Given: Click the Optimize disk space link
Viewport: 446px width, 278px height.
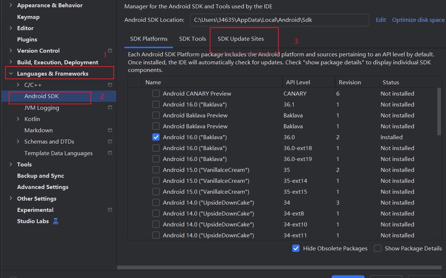Looking at the screenshot, I should [418, 20].
